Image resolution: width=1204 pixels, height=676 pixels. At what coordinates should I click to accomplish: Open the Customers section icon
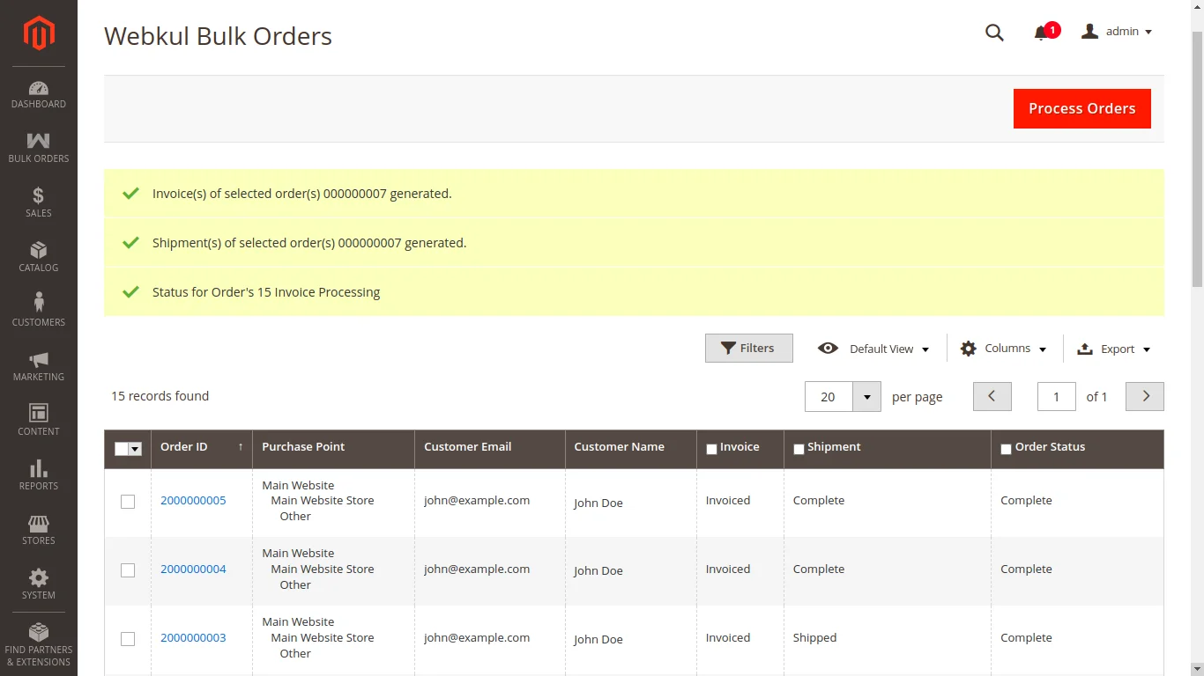38,308
